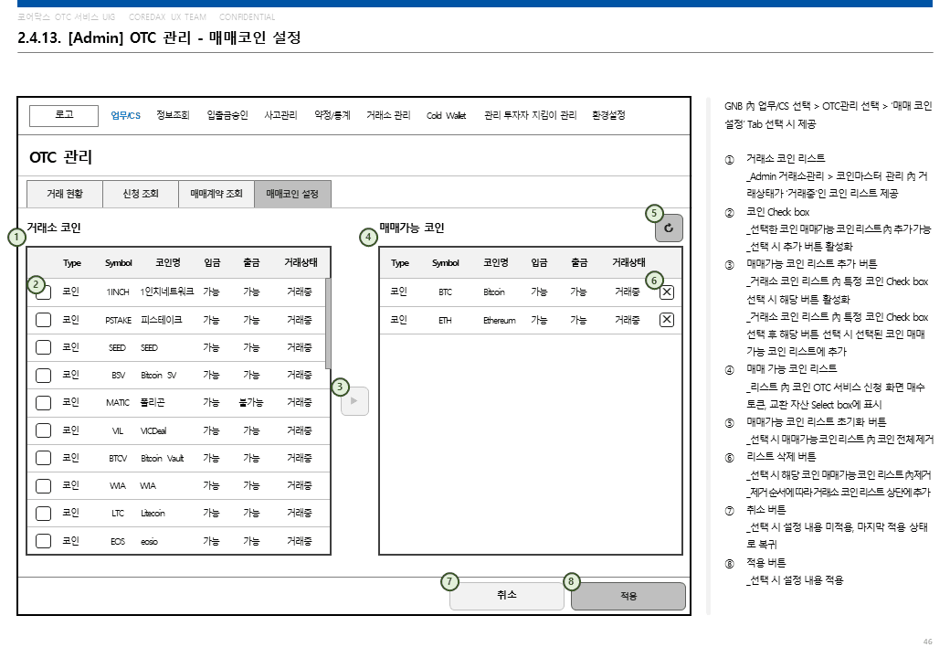
Task: Click the 로고 box
Action: (x=64, y=116)
